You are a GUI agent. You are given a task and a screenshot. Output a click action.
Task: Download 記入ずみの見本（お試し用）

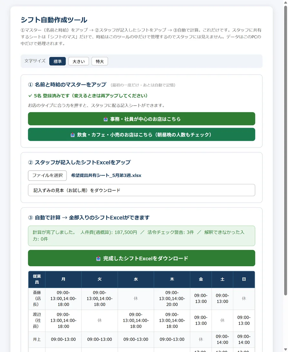pyautogui.click(x=141, y=190)
